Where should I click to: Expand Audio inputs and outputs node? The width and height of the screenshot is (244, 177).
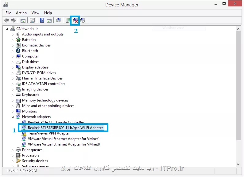click(x=13, y=35)
